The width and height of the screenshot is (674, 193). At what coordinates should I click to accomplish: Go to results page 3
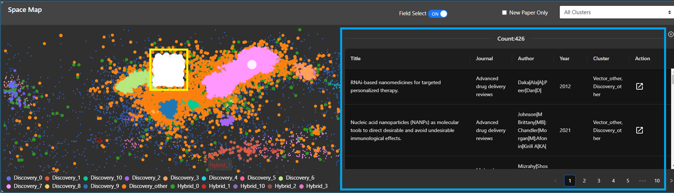pyautogui.click(x=599, y=181)
